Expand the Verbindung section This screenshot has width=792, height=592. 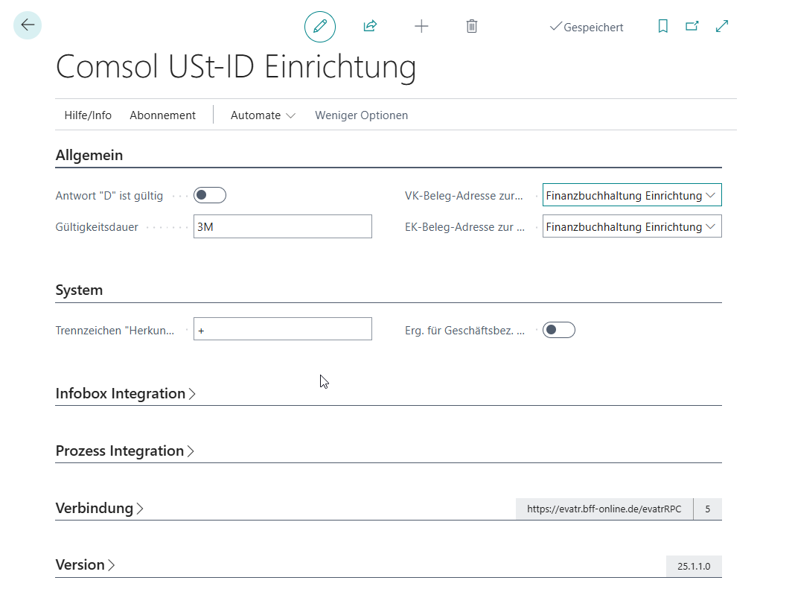pyautogui.click(x=100, y=508)
